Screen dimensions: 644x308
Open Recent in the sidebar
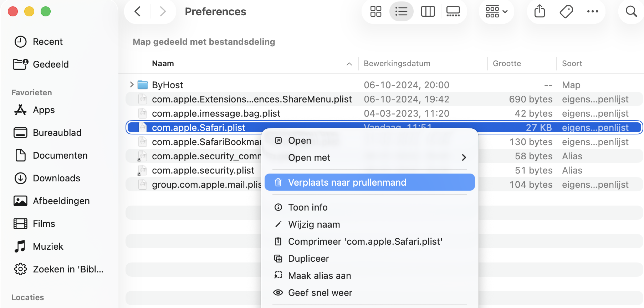point(38,42)
